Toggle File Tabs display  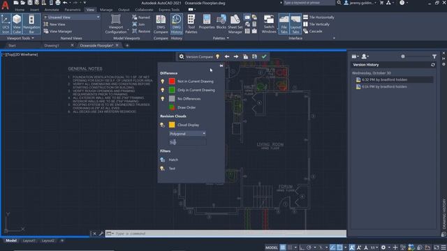284,24
